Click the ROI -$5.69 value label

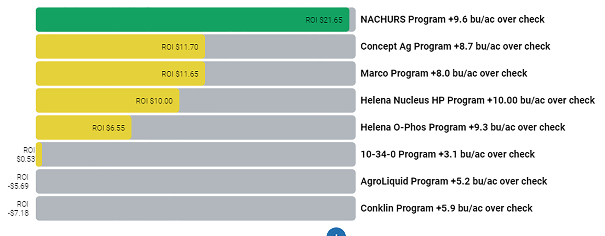click(x=18, y=182)
